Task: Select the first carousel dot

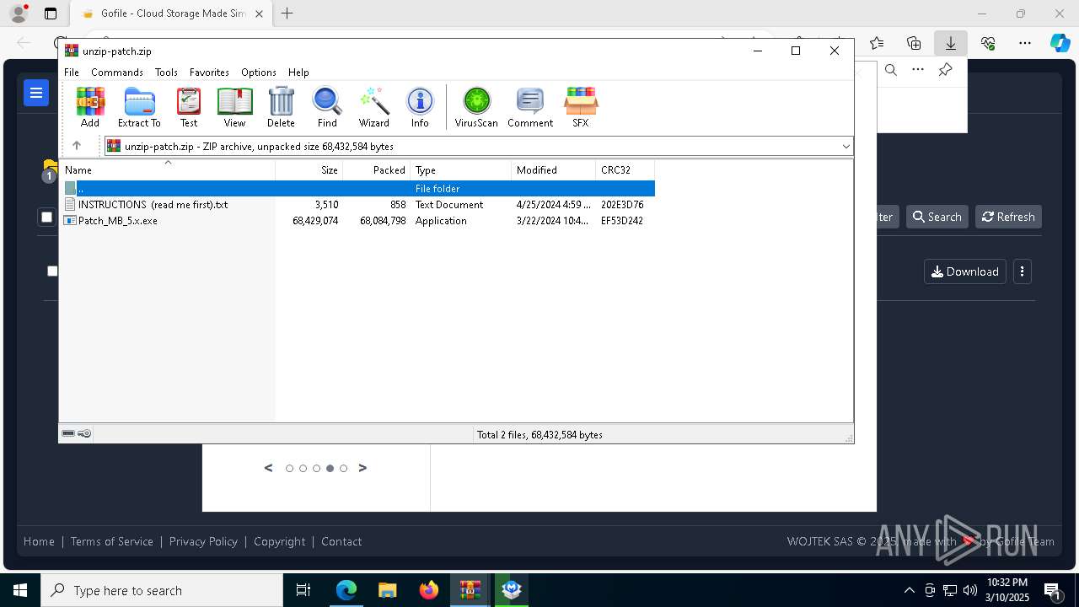Action: [289, 469]
